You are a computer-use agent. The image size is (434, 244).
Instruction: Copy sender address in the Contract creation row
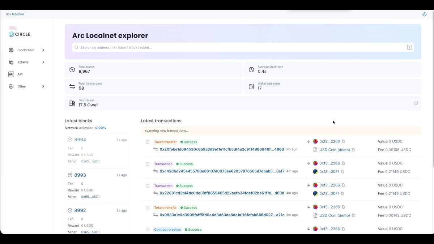click(343, 229)
